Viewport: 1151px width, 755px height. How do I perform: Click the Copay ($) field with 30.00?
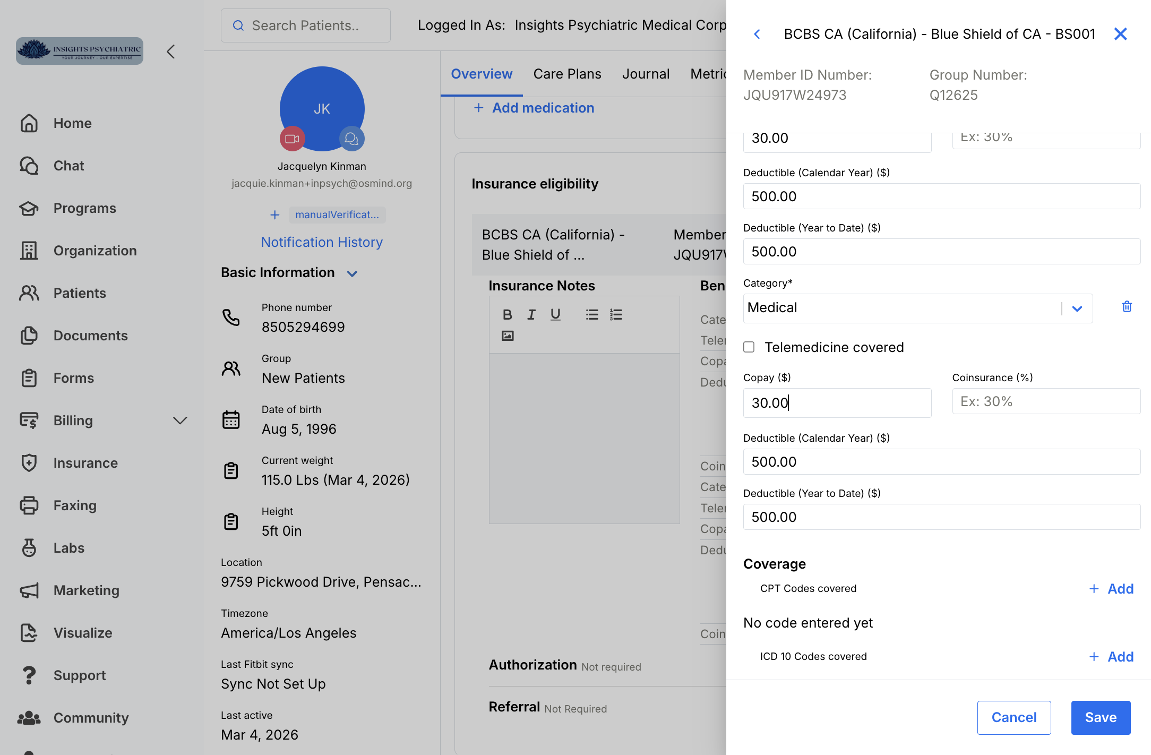837,403
